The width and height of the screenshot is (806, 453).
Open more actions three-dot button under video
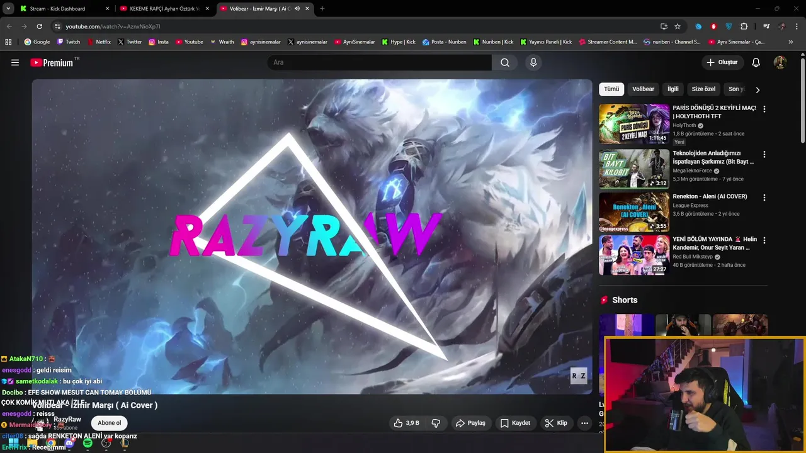pos(584,423)
